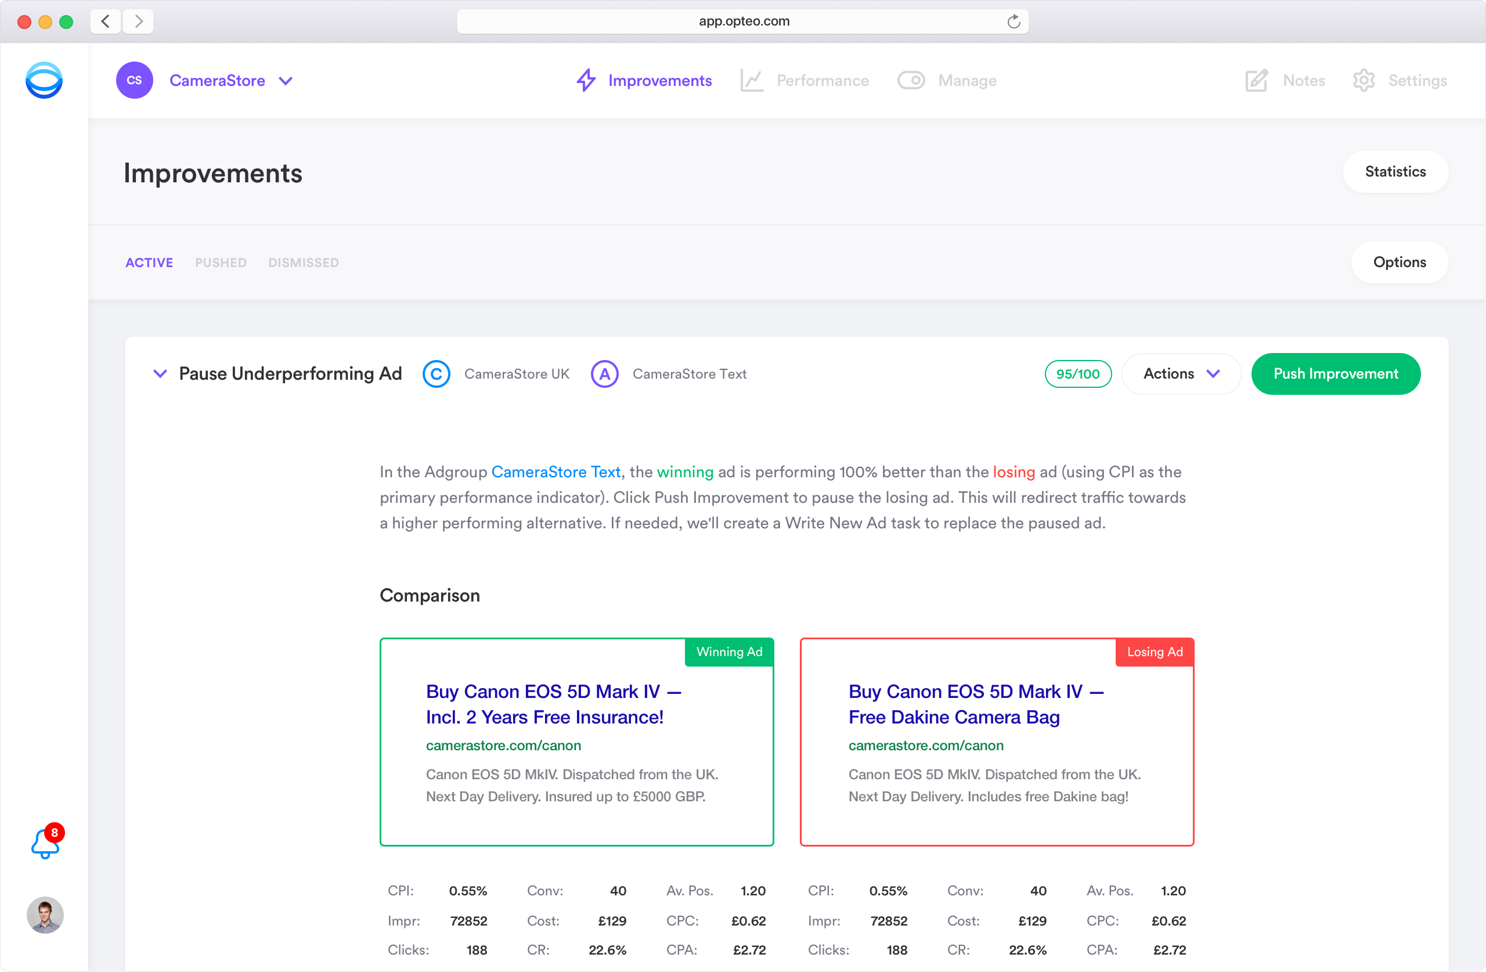This screenshot has width=1486, height=972.
Task: Click the Statistics button
Action: 1395,172
